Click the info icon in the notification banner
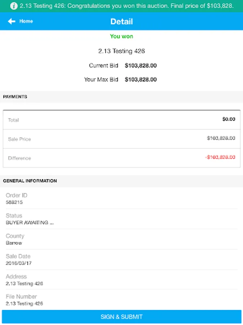 (x=14, y=6)
